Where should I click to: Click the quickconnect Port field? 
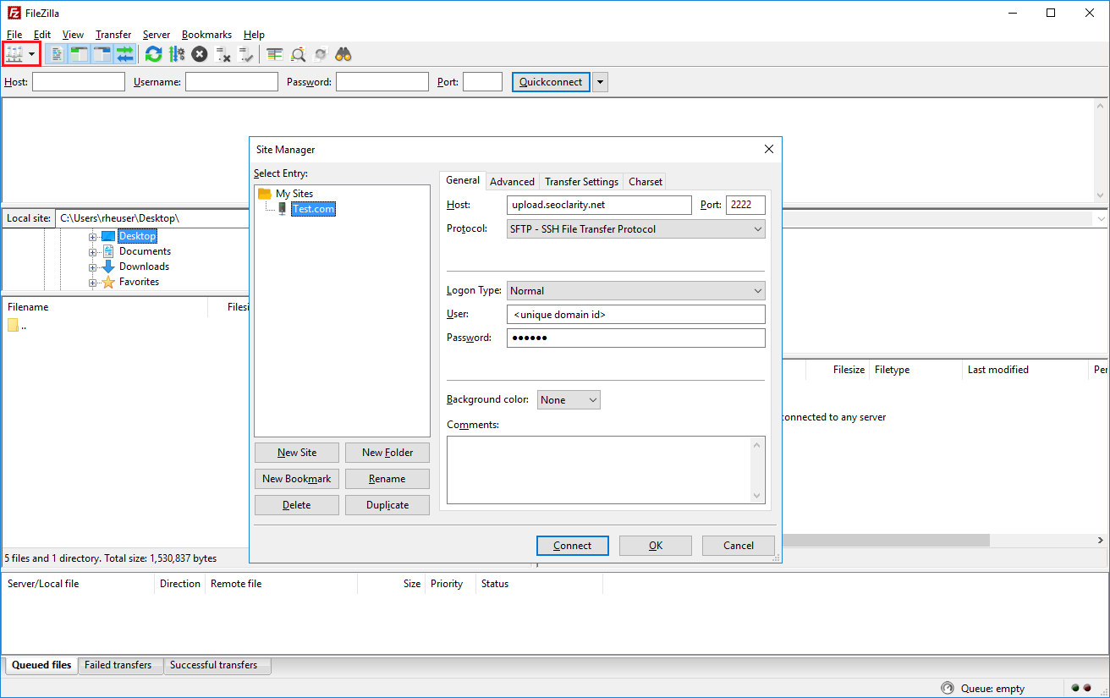click(x=483, y=82)
